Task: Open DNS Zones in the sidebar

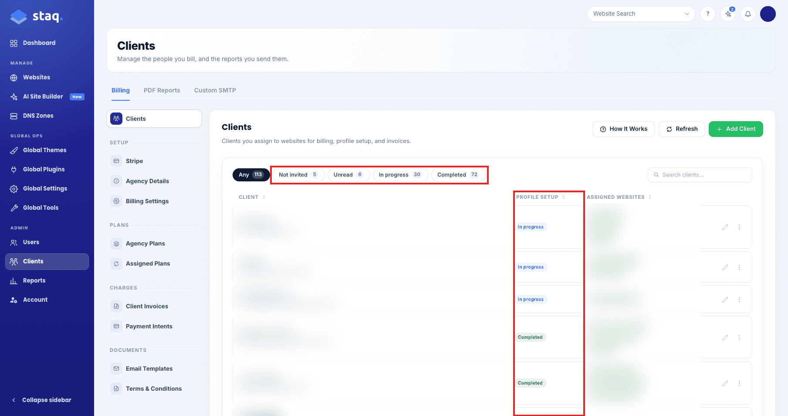Action: [47, 116]
